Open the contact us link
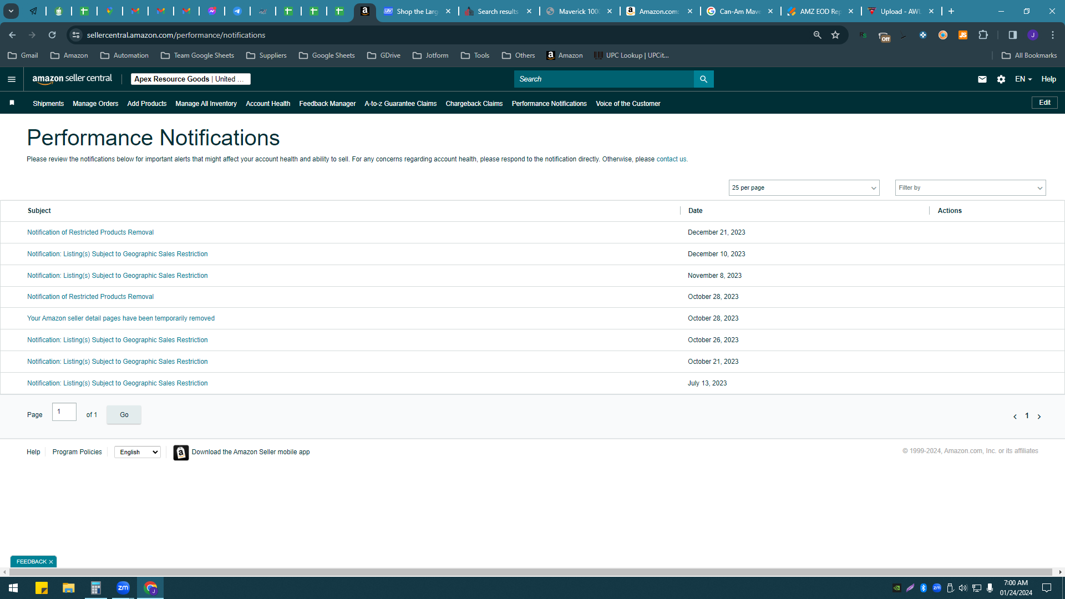Viewport: 1065px width, 599px height. 671,159
